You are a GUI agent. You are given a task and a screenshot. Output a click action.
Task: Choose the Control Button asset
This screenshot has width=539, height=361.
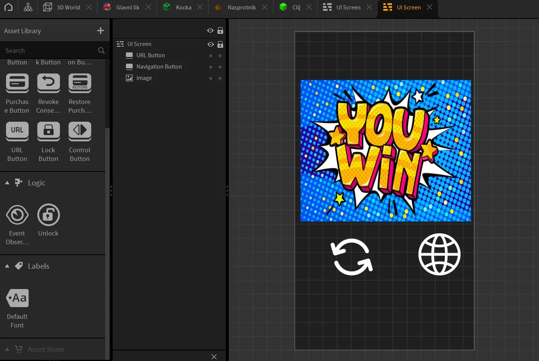pyautogui.click(x=80, y=130)
